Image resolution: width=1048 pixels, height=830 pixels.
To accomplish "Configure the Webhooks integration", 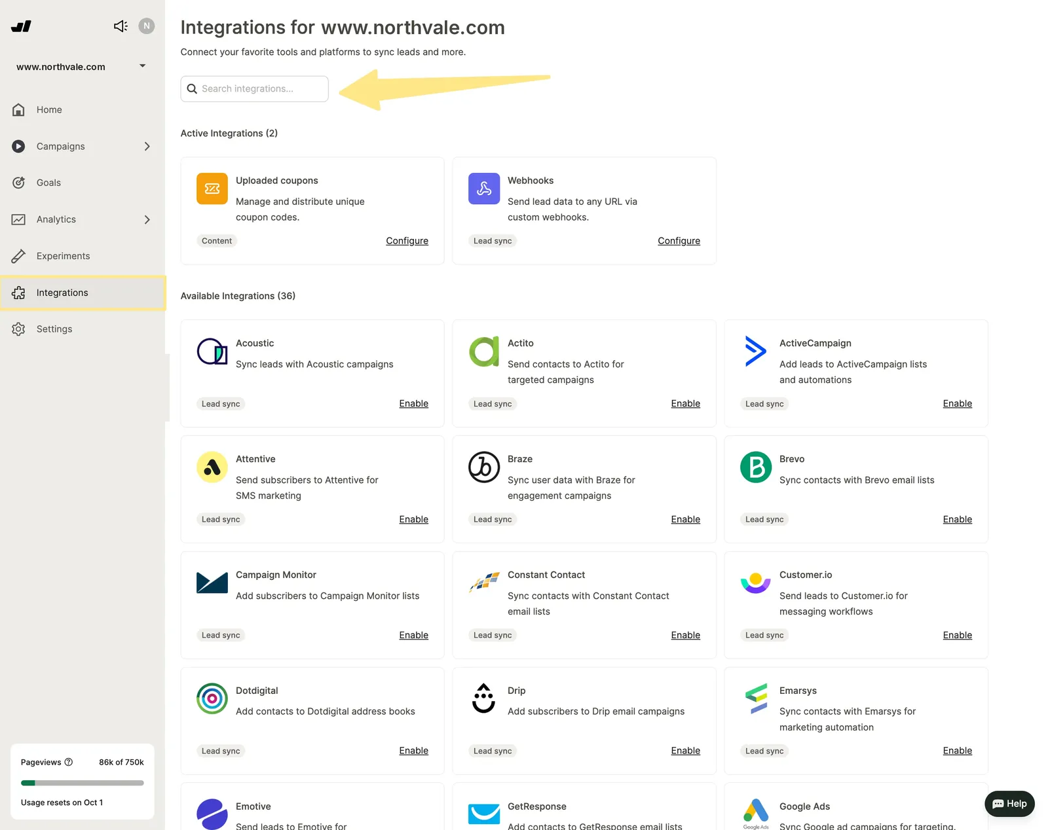I will tap(679, 241).
